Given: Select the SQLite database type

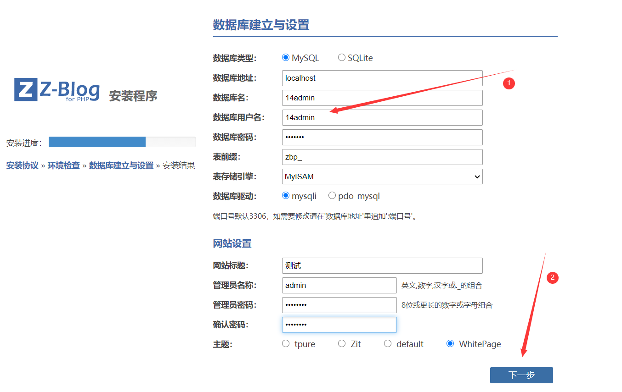Looking at the screenshot, I should (x=342, y=58).
